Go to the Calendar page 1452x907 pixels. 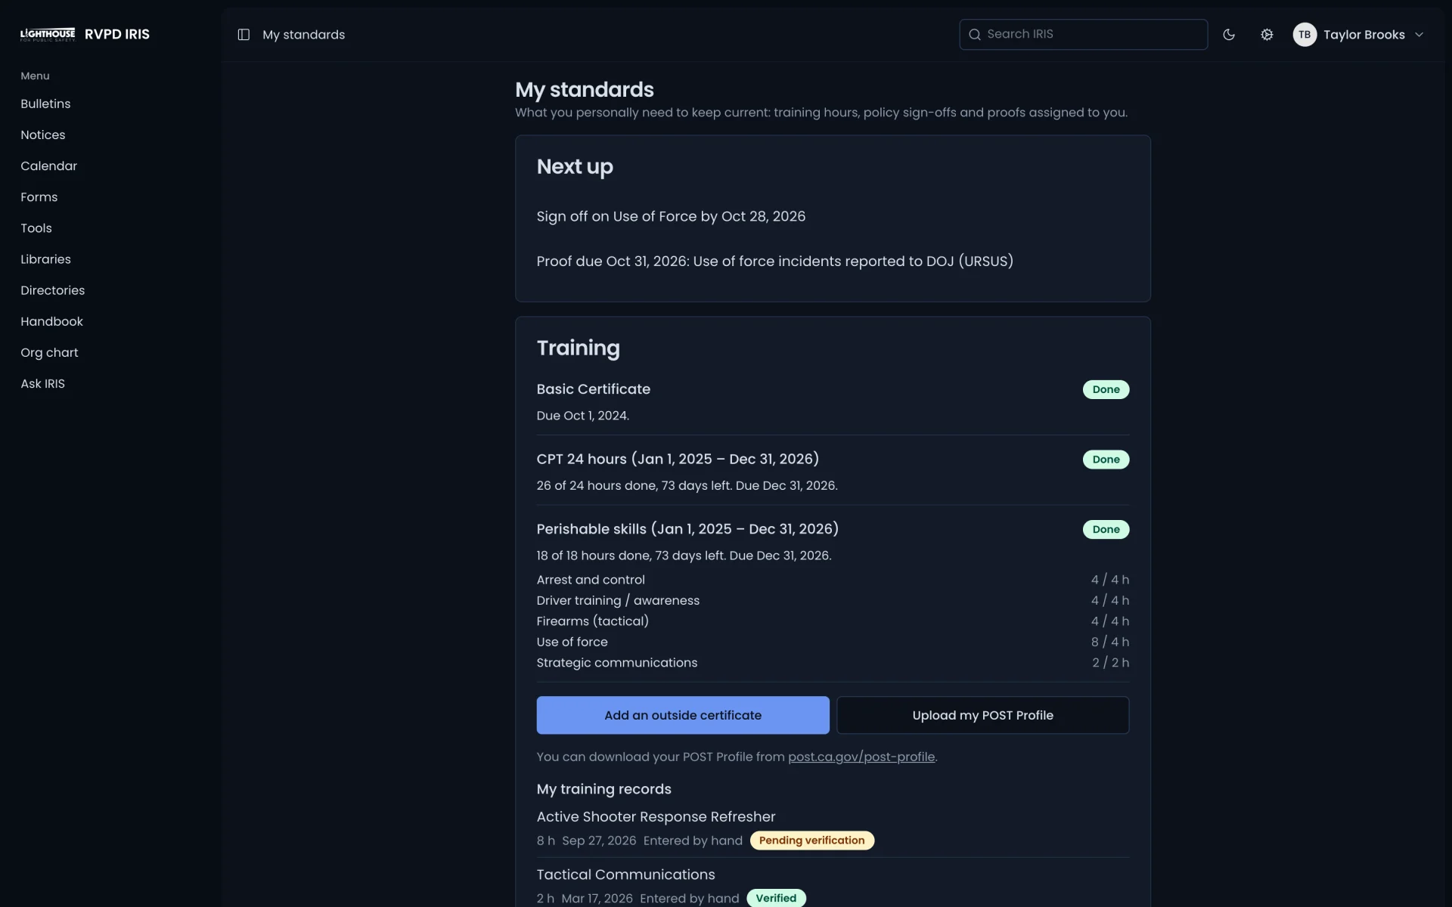(x=49, y=166)
